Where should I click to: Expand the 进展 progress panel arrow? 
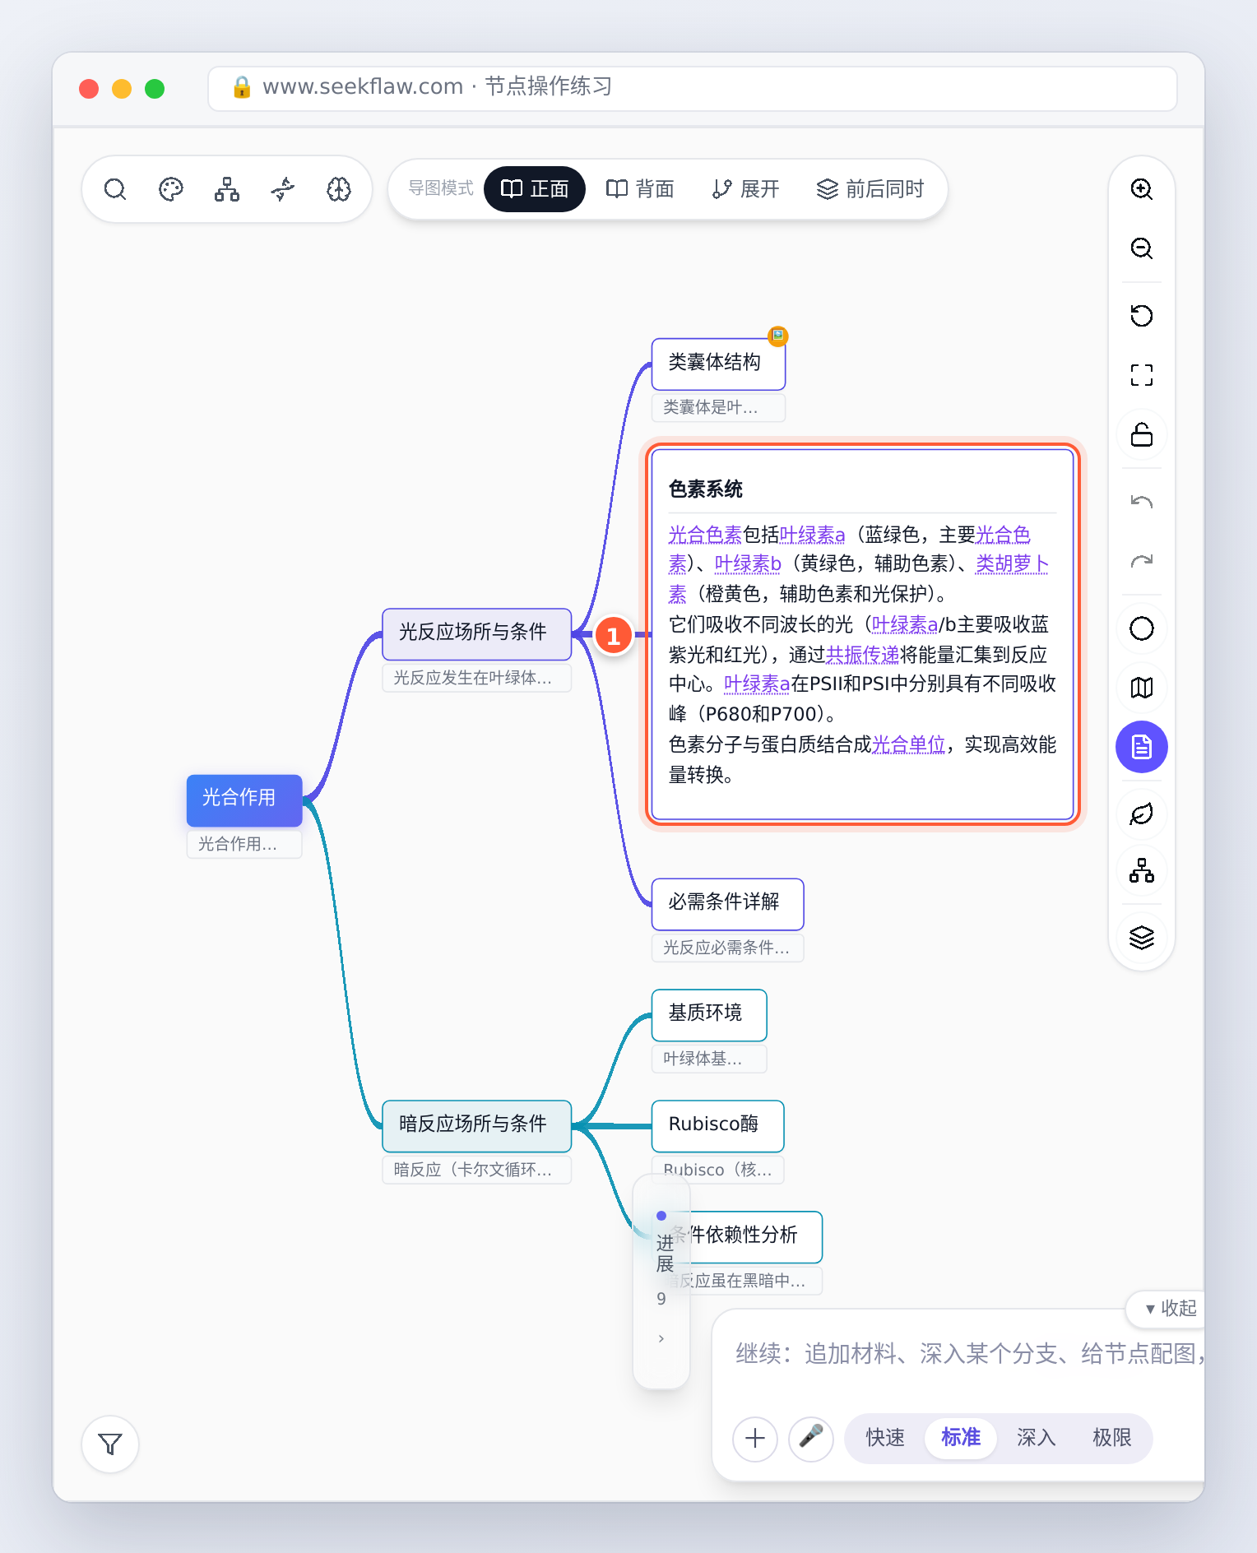pyautogui.click(x=661, y=1339)
